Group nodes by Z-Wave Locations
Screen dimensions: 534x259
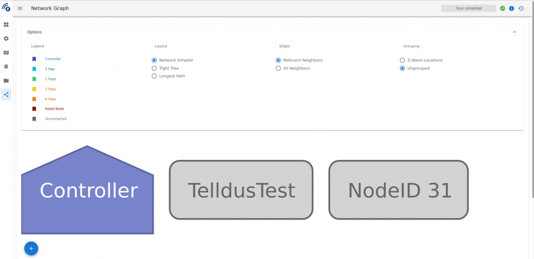(403, 60)
